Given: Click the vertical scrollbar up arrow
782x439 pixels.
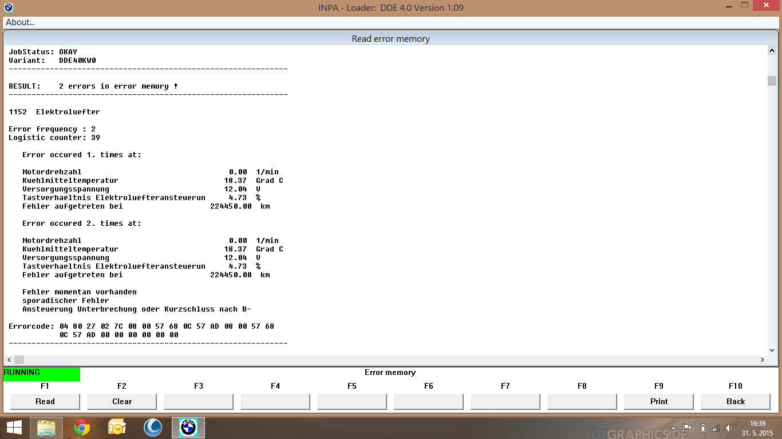Looking at the screenshot, I should [x=772, y=51].
